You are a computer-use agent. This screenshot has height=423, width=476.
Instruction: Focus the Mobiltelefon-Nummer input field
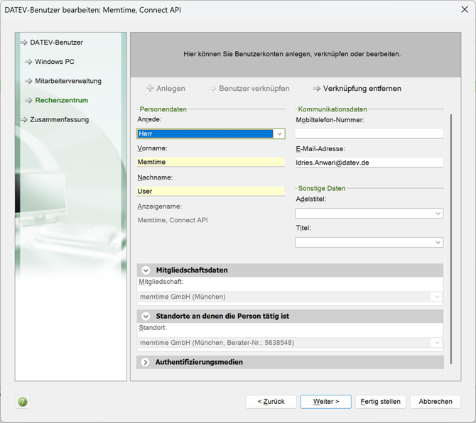pyautogui.click(x=369, y=133)
